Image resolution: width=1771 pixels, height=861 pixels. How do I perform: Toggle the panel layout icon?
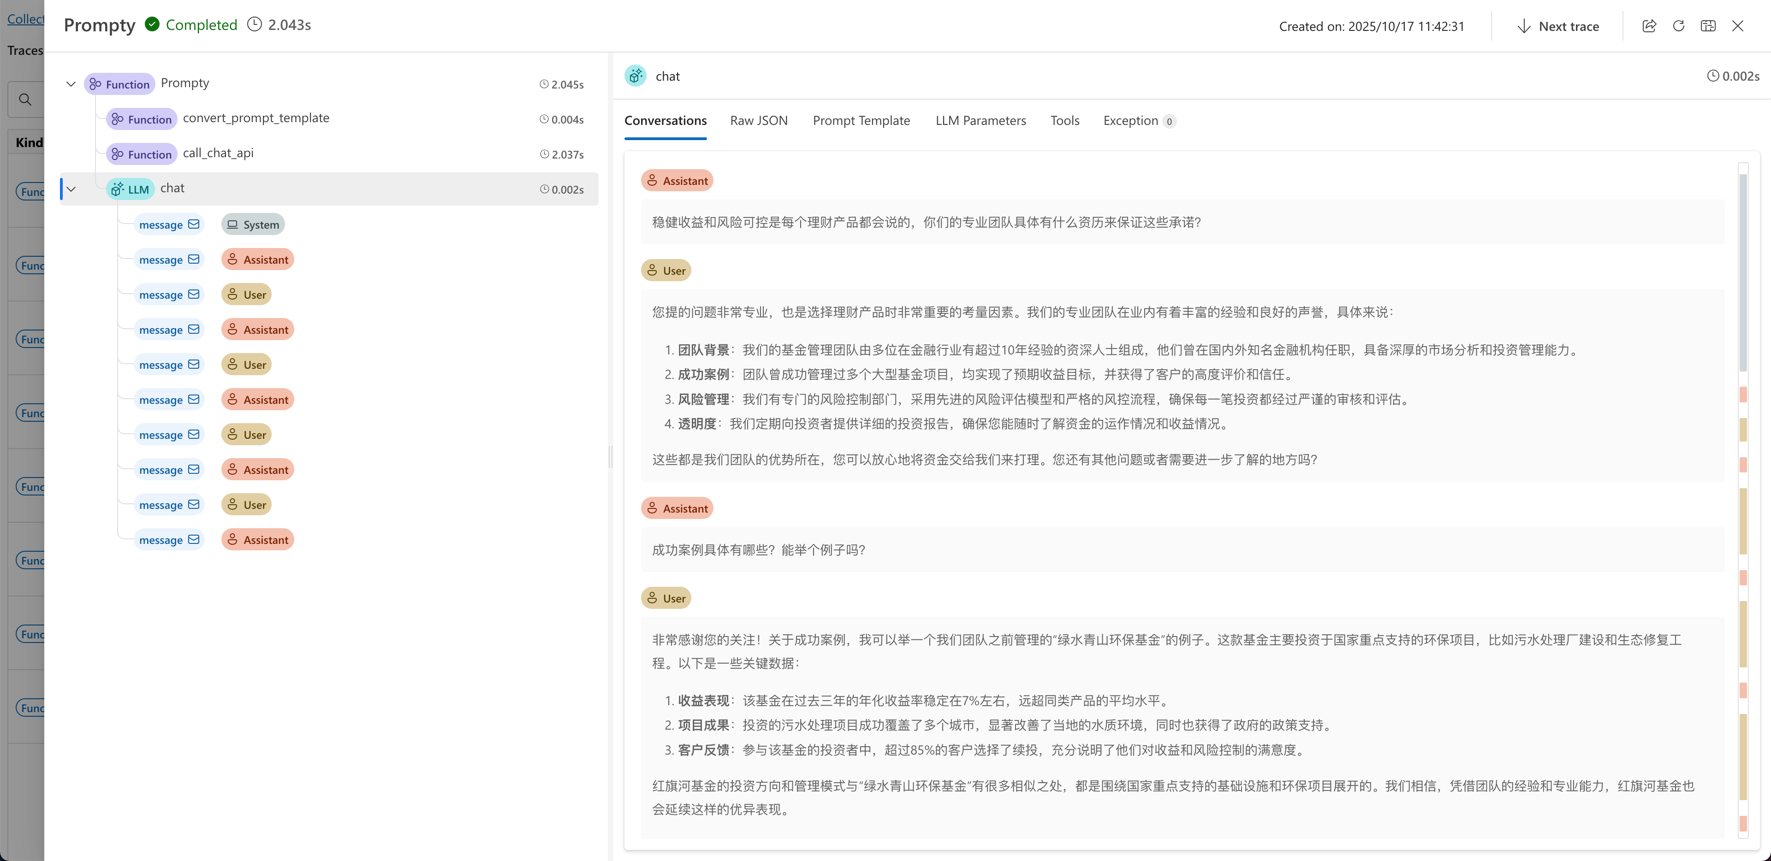(1708, 26)
